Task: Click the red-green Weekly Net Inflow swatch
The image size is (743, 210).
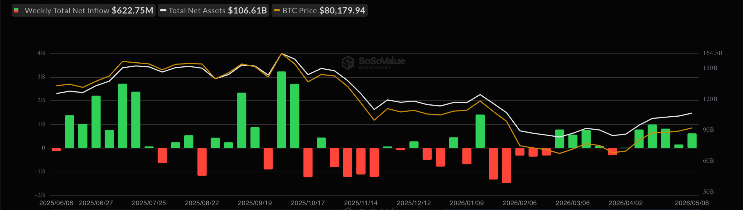Action: coord(16,10)
